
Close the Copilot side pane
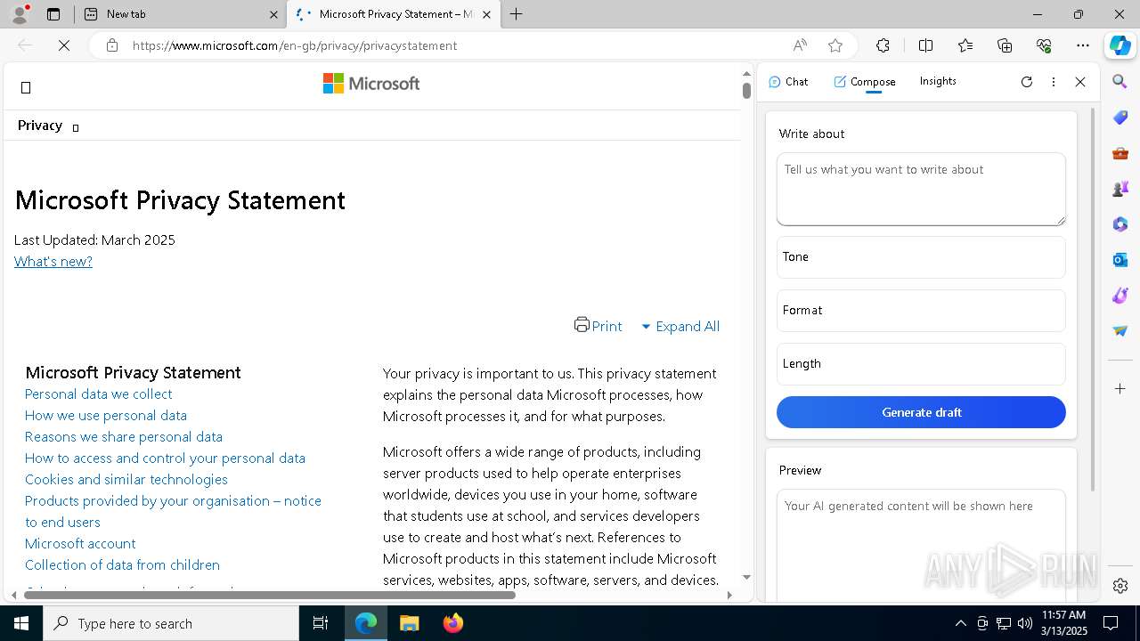click(x=1080, y=82)
